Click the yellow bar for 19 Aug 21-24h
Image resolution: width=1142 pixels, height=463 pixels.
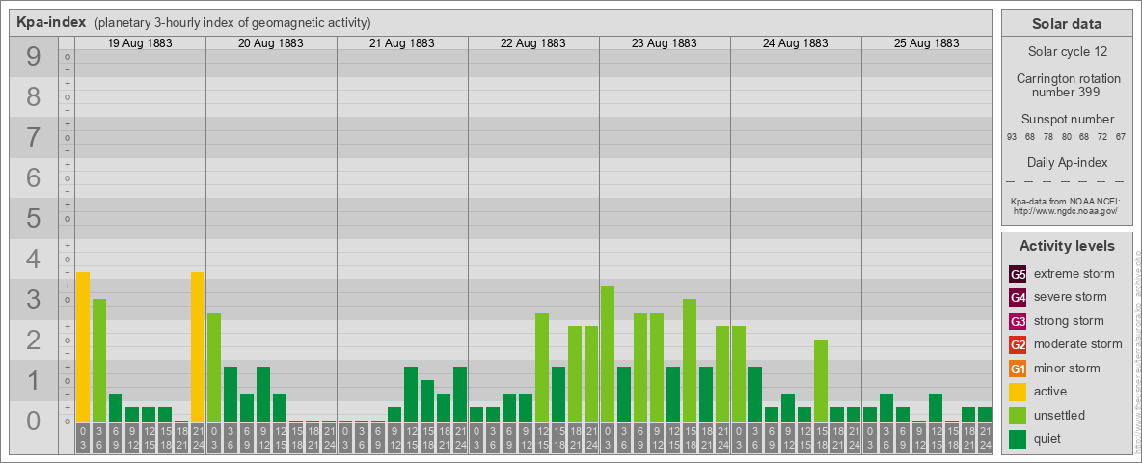coord(198,346)
